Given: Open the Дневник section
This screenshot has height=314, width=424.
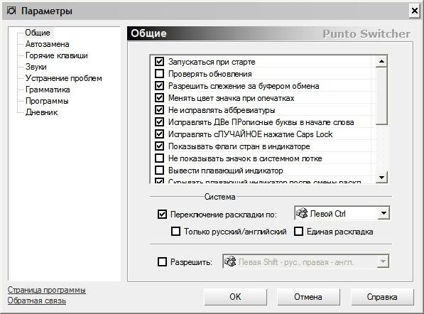Looking at the screenshot, I should coord(41,112).
